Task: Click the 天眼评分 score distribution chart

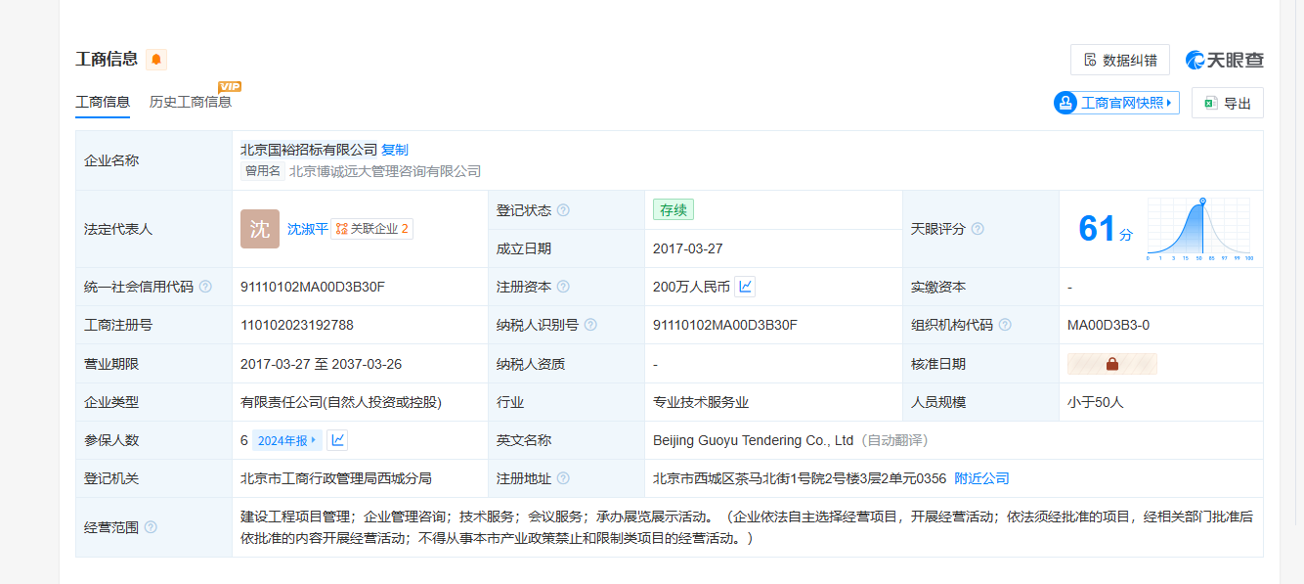Action: pyautogui.click(x=1198, y=229)
